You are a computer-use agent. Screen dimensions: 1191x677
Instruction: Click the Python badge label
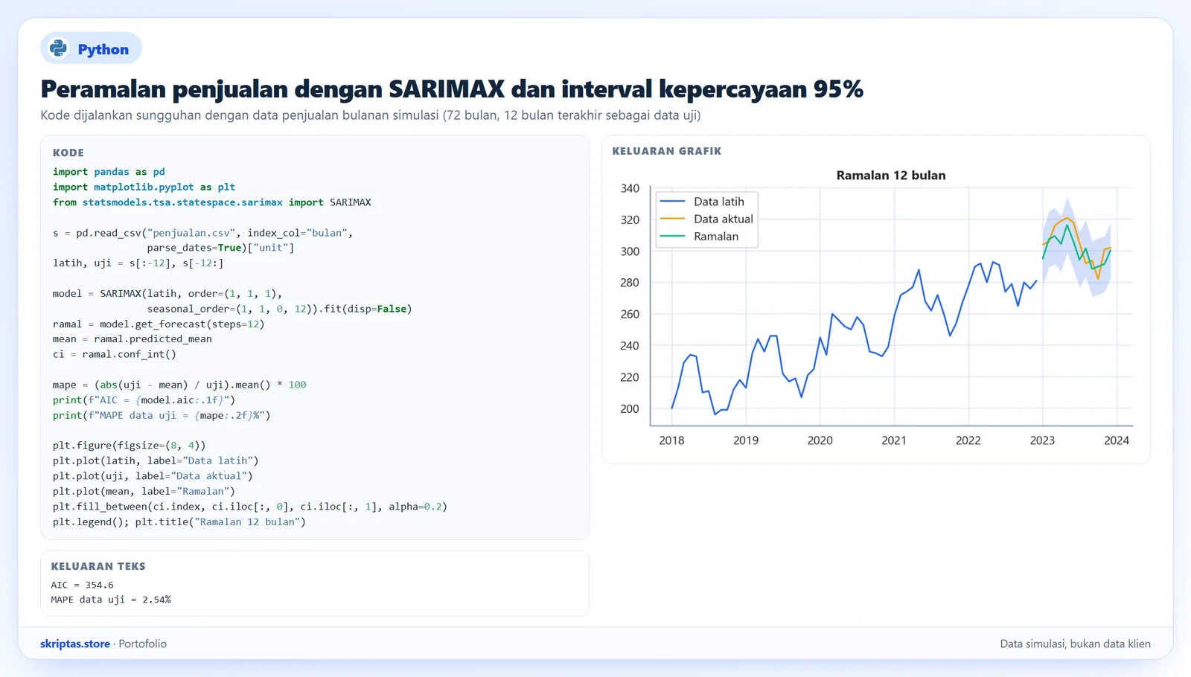pyautogui.click(x=103, y=49)
